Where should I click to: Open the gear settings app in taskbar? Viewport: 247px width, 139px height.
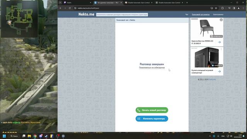click(63, 136)
